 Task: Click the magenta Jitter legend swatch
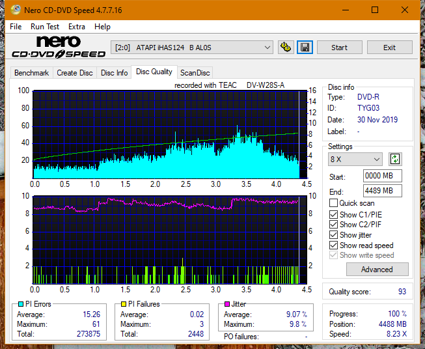point(227,304)
